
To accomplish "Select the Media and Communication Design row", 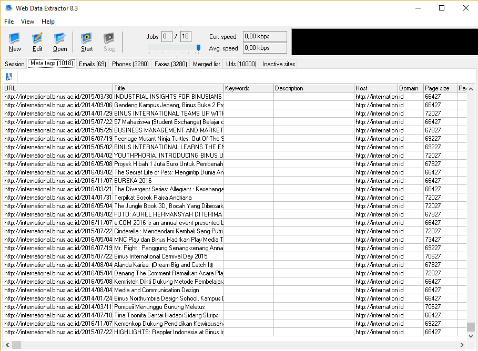I will click(235, 290).
